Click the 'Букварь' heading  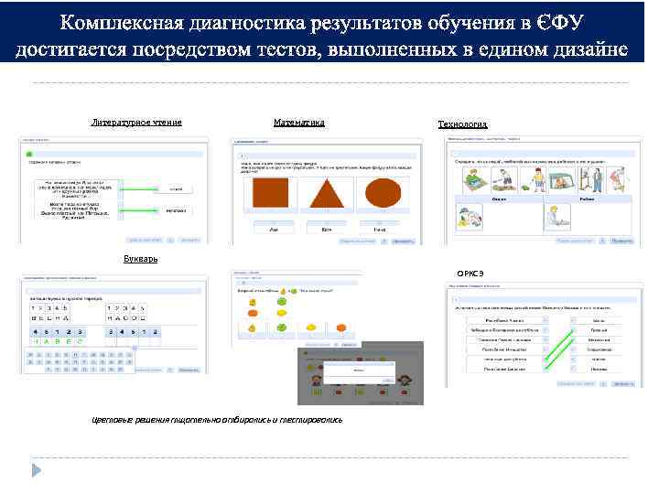[x=140, y=258]
